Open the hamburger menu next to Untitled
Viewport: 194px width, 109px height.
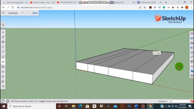[x=3, y=13]
